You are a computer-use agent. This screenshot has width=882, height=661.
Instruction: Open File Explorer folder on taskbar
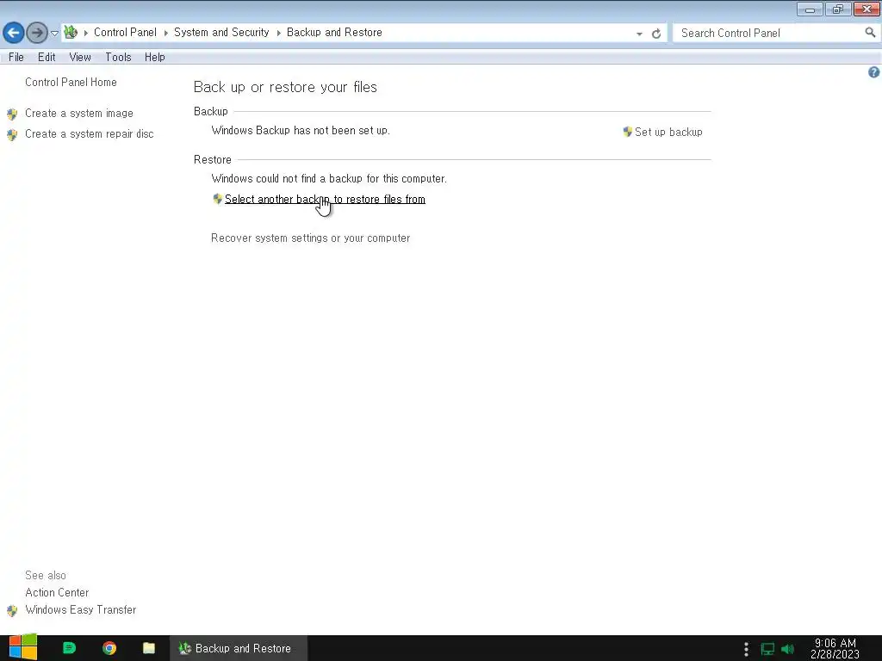tap(149, 648)
